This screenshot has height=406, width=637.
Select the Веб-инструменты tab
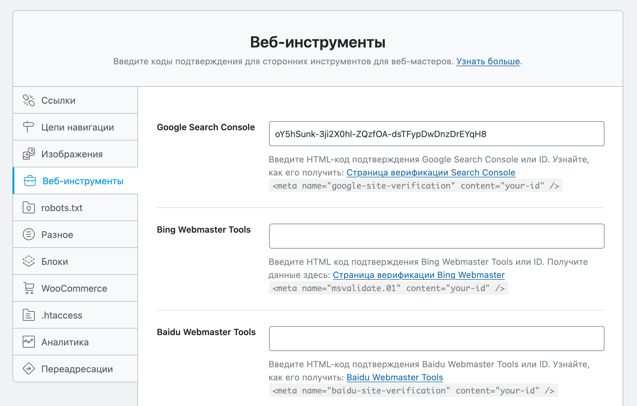[x=75, y=181]
